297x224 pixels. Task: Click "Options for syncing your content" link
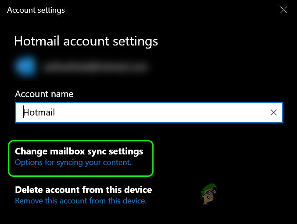(x=73, y=162)
